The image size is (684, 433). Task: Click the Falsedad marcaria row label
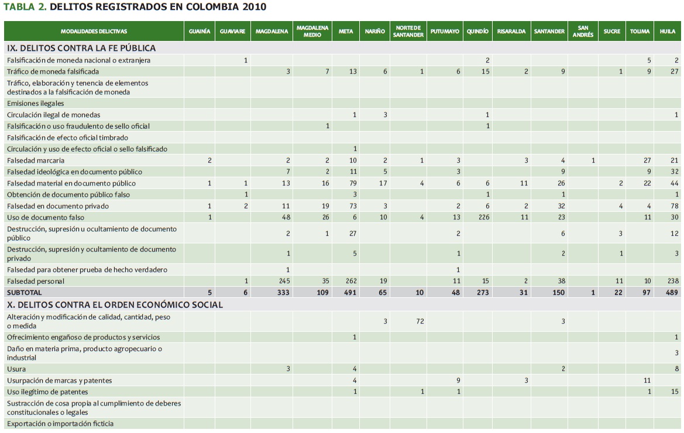36,160
